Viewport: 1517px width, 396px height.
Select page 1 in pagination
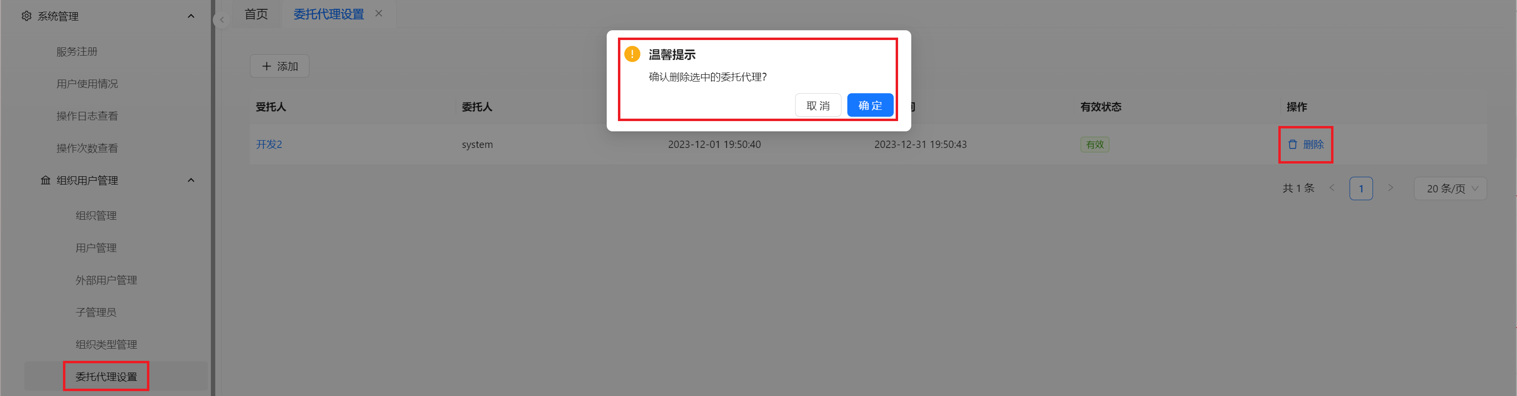click(1361, 188)
